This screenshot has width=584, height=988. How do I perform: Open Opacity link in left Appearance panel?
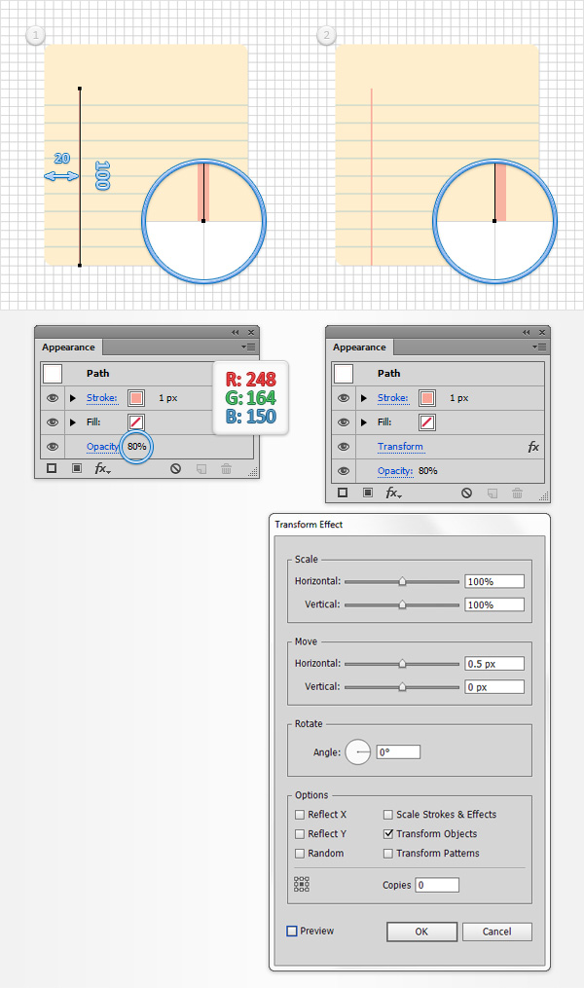click(102, 447)
